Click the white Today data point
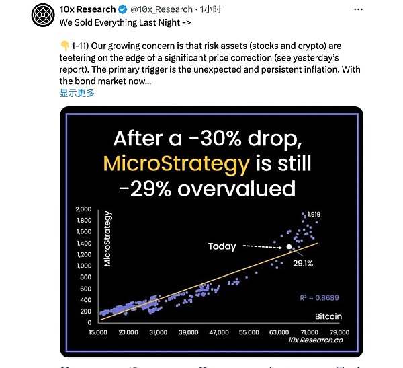Image resolution: width=403 pixels, height=368 pixels. 289,247
